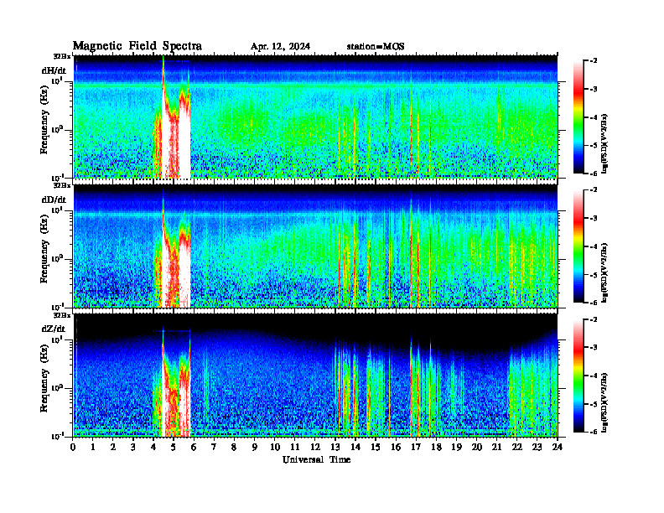This screenshot has height=513, width=664.
Task: Click hour 12 on the Universal Time axis
Action: tap(315, 448)
